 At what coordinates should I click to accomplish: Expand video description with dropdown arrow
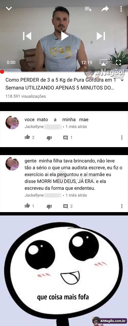(122, 80)
